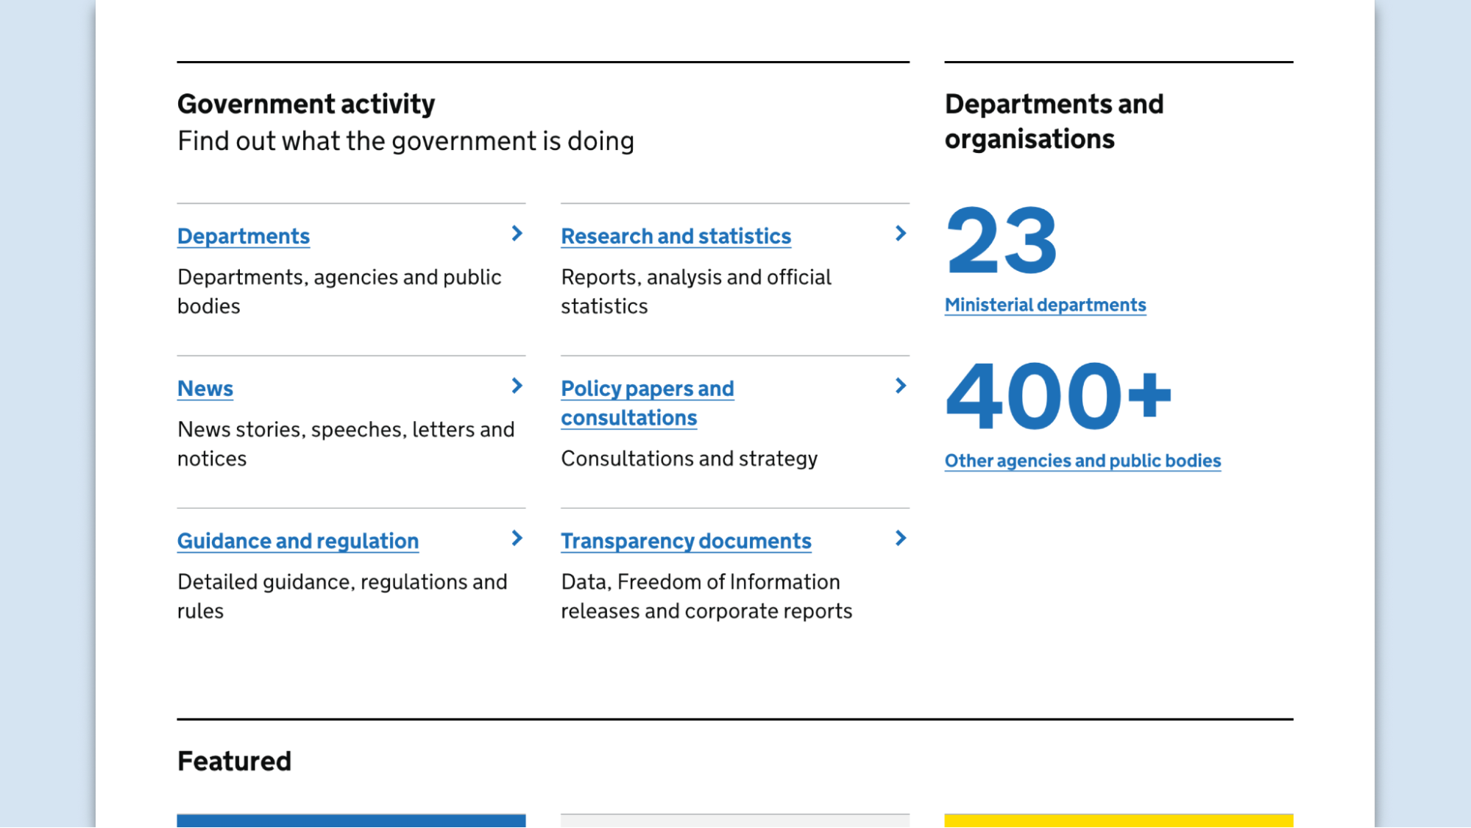Image resolution: width=1471 pixels, height=828 pixels.
Task: Open Guidance and regulation
Action: (x=297, y=540)
